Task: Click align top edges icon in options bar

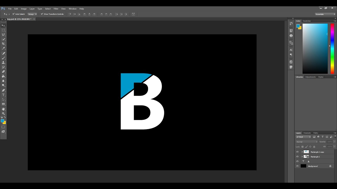Action: click(70, 14)
